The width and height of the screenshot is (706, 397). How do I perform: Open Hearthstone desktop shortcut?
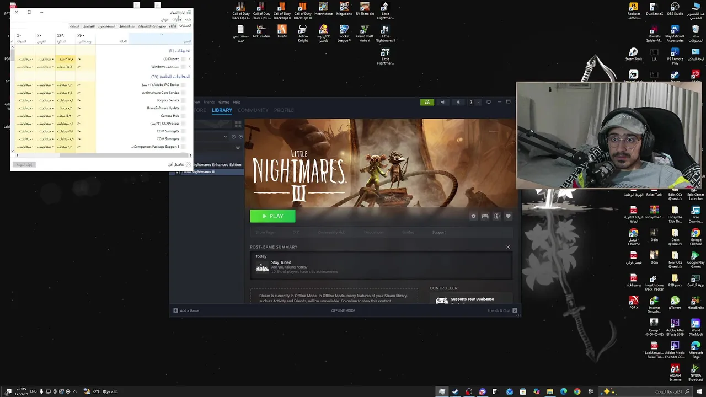click(x=323, y=9)
